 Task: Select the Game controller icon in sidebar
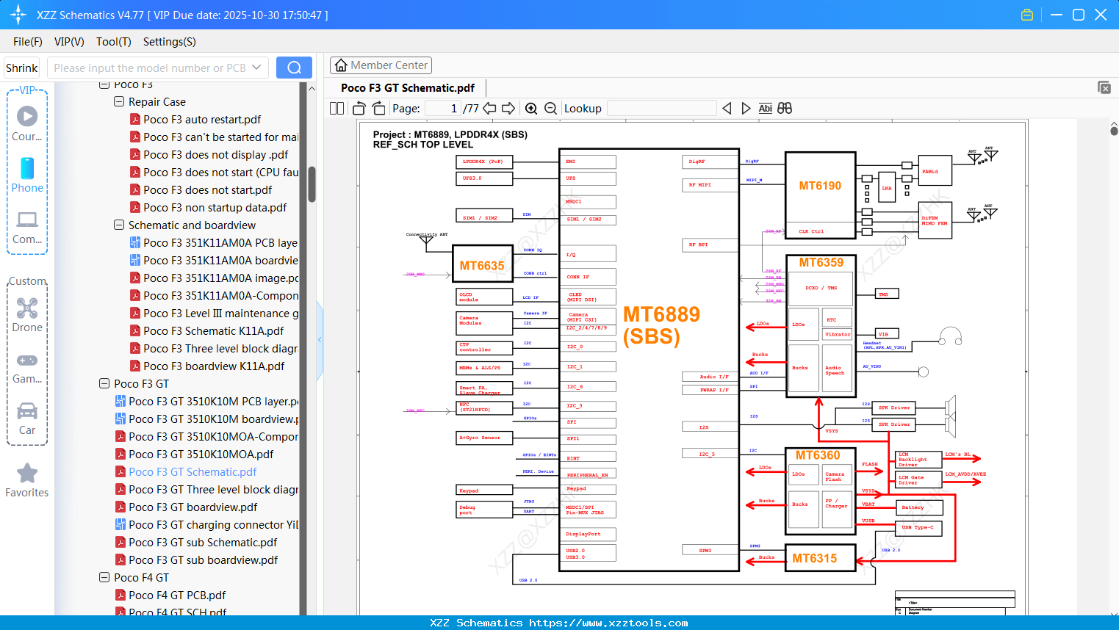click(27, 363)
